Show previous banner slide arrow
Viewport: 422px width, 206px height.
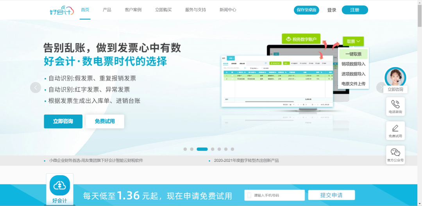click(x=36, y=88)
